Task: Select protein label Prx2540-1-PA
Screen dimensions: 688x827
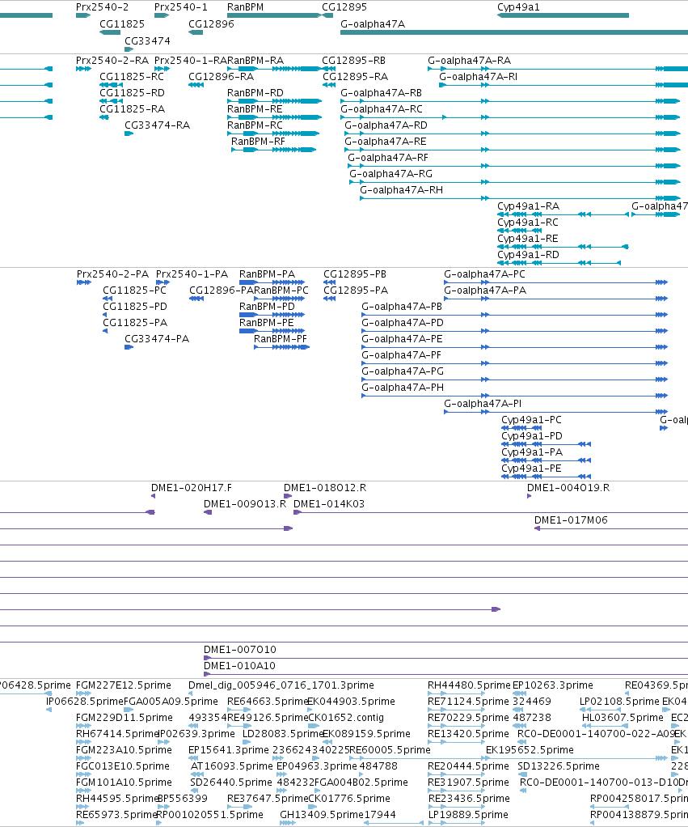Action: coord(192,274)
